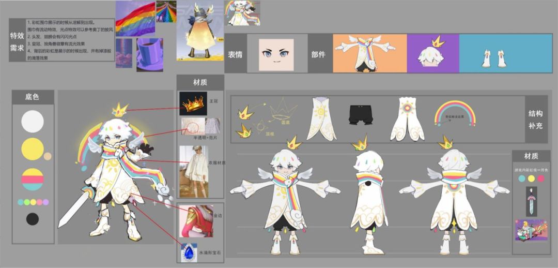The height and width of the screenshot is (268, 558).
Task: Select the boots part on blue panel
Action: pyautogui.click(x=494, y=59)
